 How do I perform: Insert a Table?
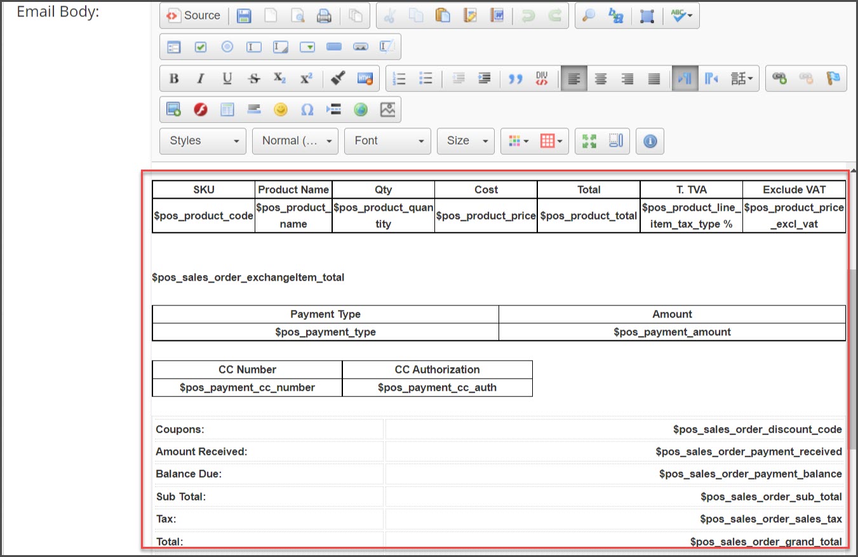[x=227, y=109]
